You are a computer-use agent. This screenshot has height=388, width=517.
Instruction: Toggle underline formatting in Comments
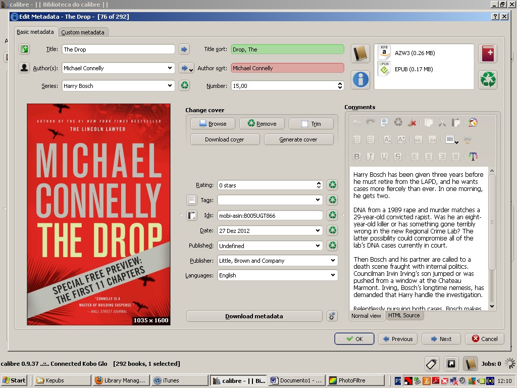(x=384, y=157)
